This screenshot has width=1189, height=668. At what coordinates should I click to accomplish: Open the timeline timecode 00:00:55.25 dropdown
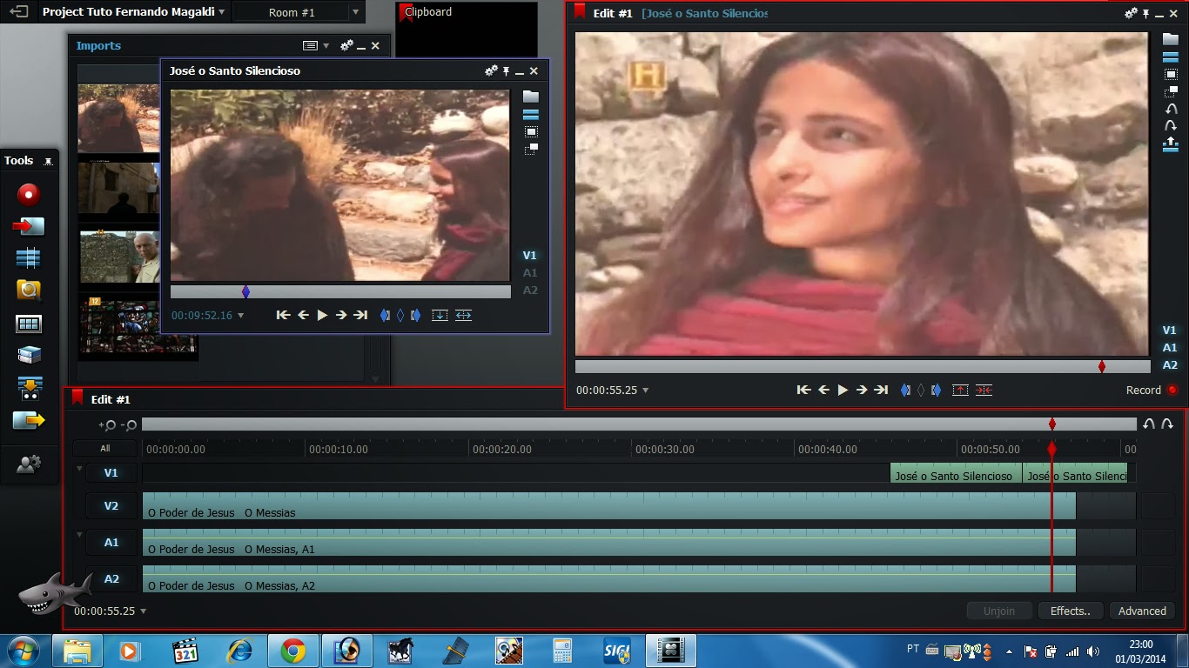click(x=144, y=611)
